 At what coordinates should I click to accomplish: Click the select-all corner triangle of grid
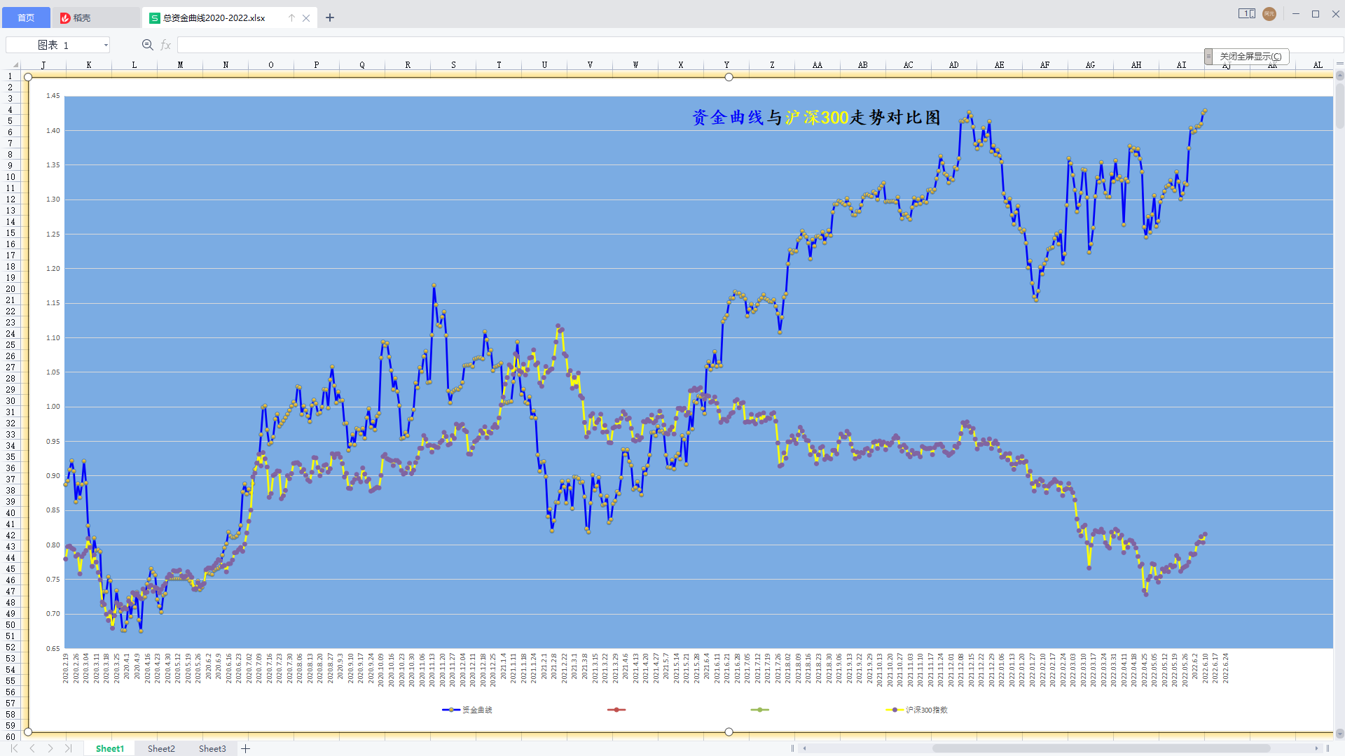[x=15, y=64]
